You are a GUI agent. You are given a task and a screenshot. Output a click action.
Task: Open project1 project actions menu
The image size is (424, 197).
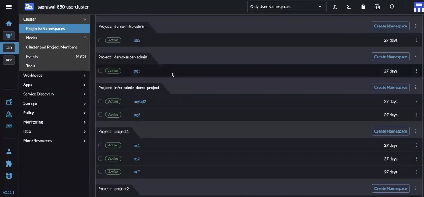pyautogui.click(x=416, y=131)
